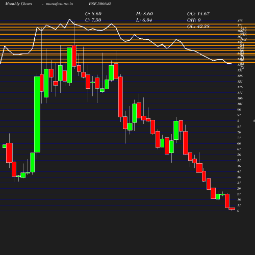Click the price axis label '61'
Viewport: 255px width, 255px height.
point(239,149)
